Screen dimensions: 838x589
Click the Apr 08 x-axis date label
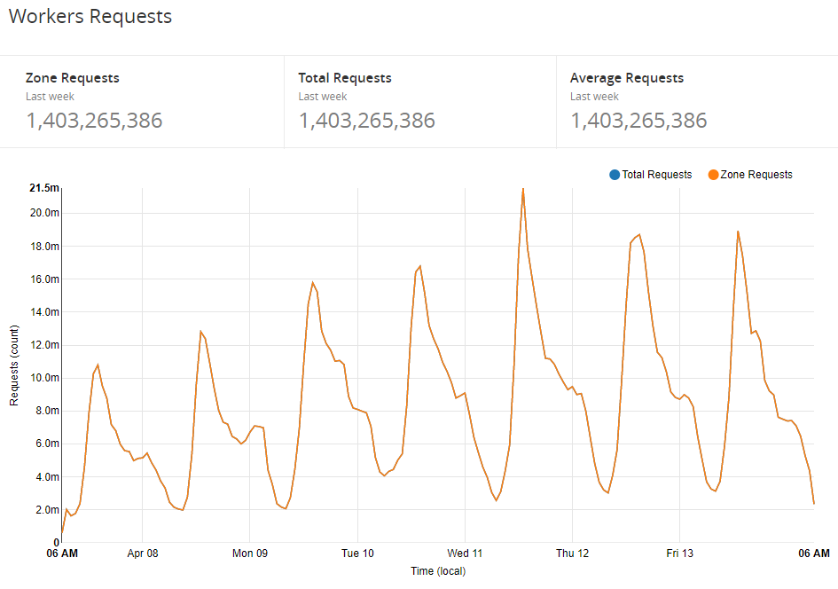click(x=143, y=554)
